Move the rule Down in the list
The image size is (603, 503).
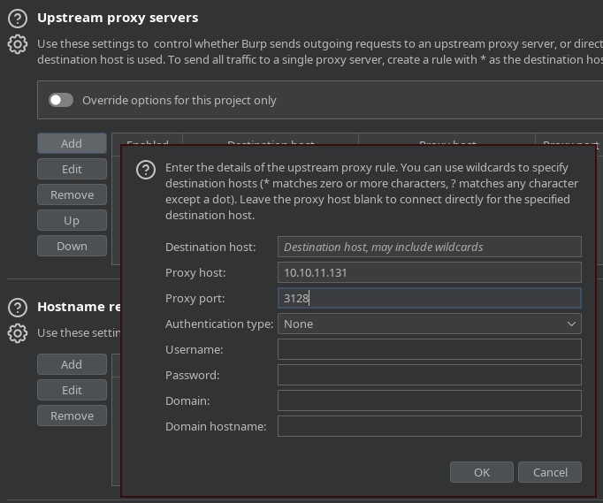pyautogui.click(x=72, y=246)
